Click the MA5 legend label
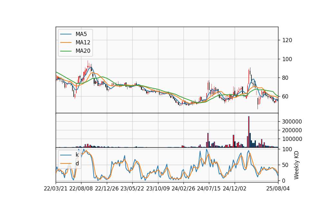Screen dimensions: 309x222 click(81, 34)
